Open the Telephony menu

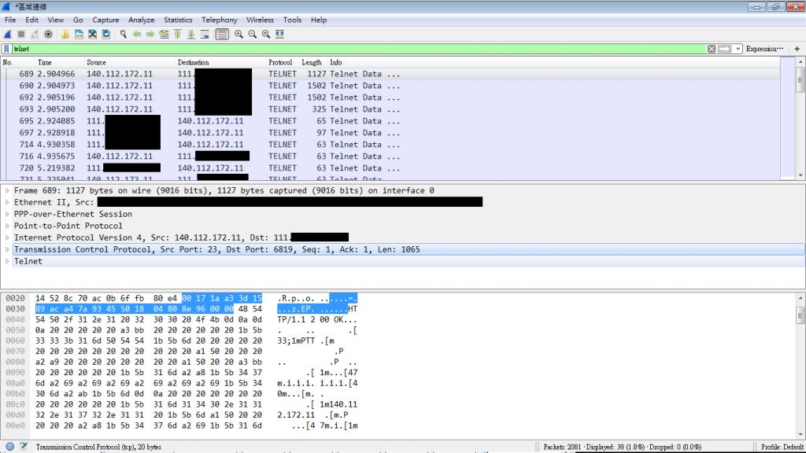220,20
